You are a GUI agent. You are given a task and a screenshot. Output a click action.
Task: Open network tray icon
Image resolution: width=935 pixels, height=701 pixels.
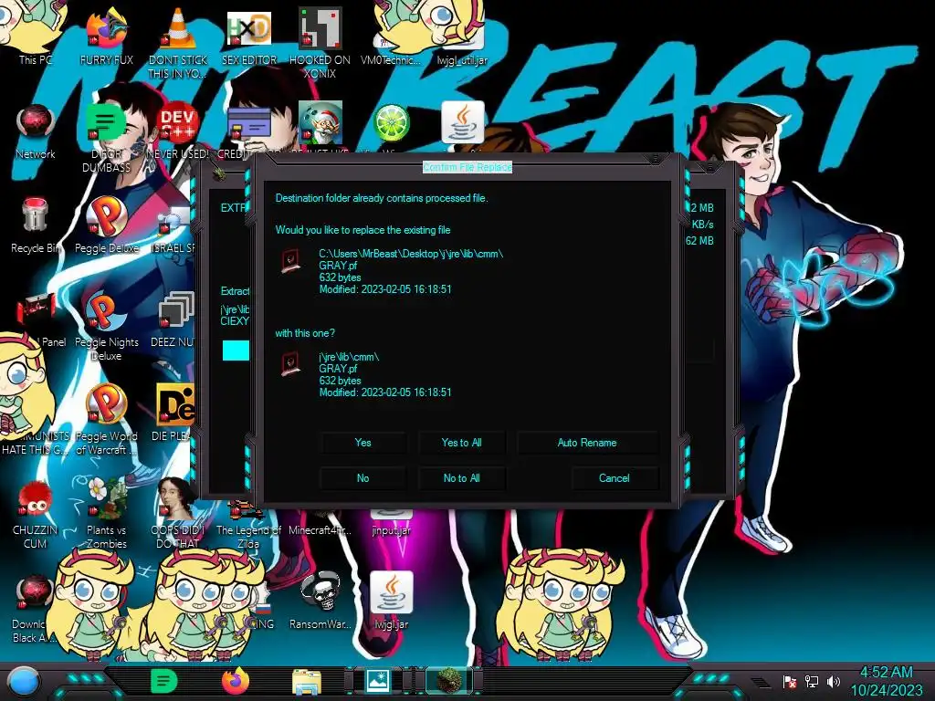pyautogui.click(x=812, y=681)
